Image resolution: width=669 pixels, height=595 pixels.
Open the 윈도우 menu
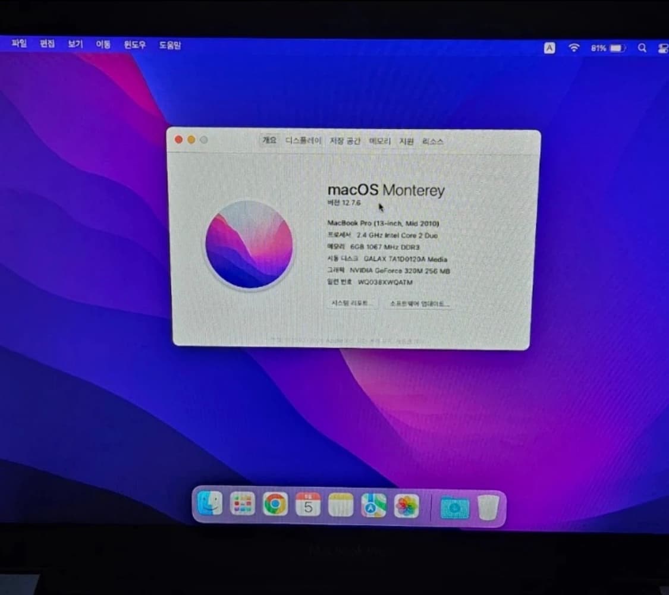(135, 45)
